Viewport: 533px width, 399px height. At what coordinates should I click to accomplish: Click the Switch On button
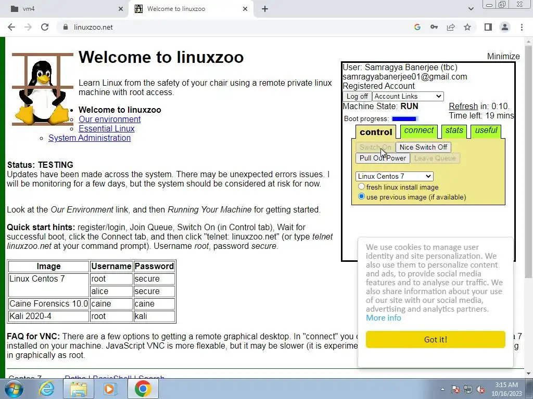tap(375, 147)
